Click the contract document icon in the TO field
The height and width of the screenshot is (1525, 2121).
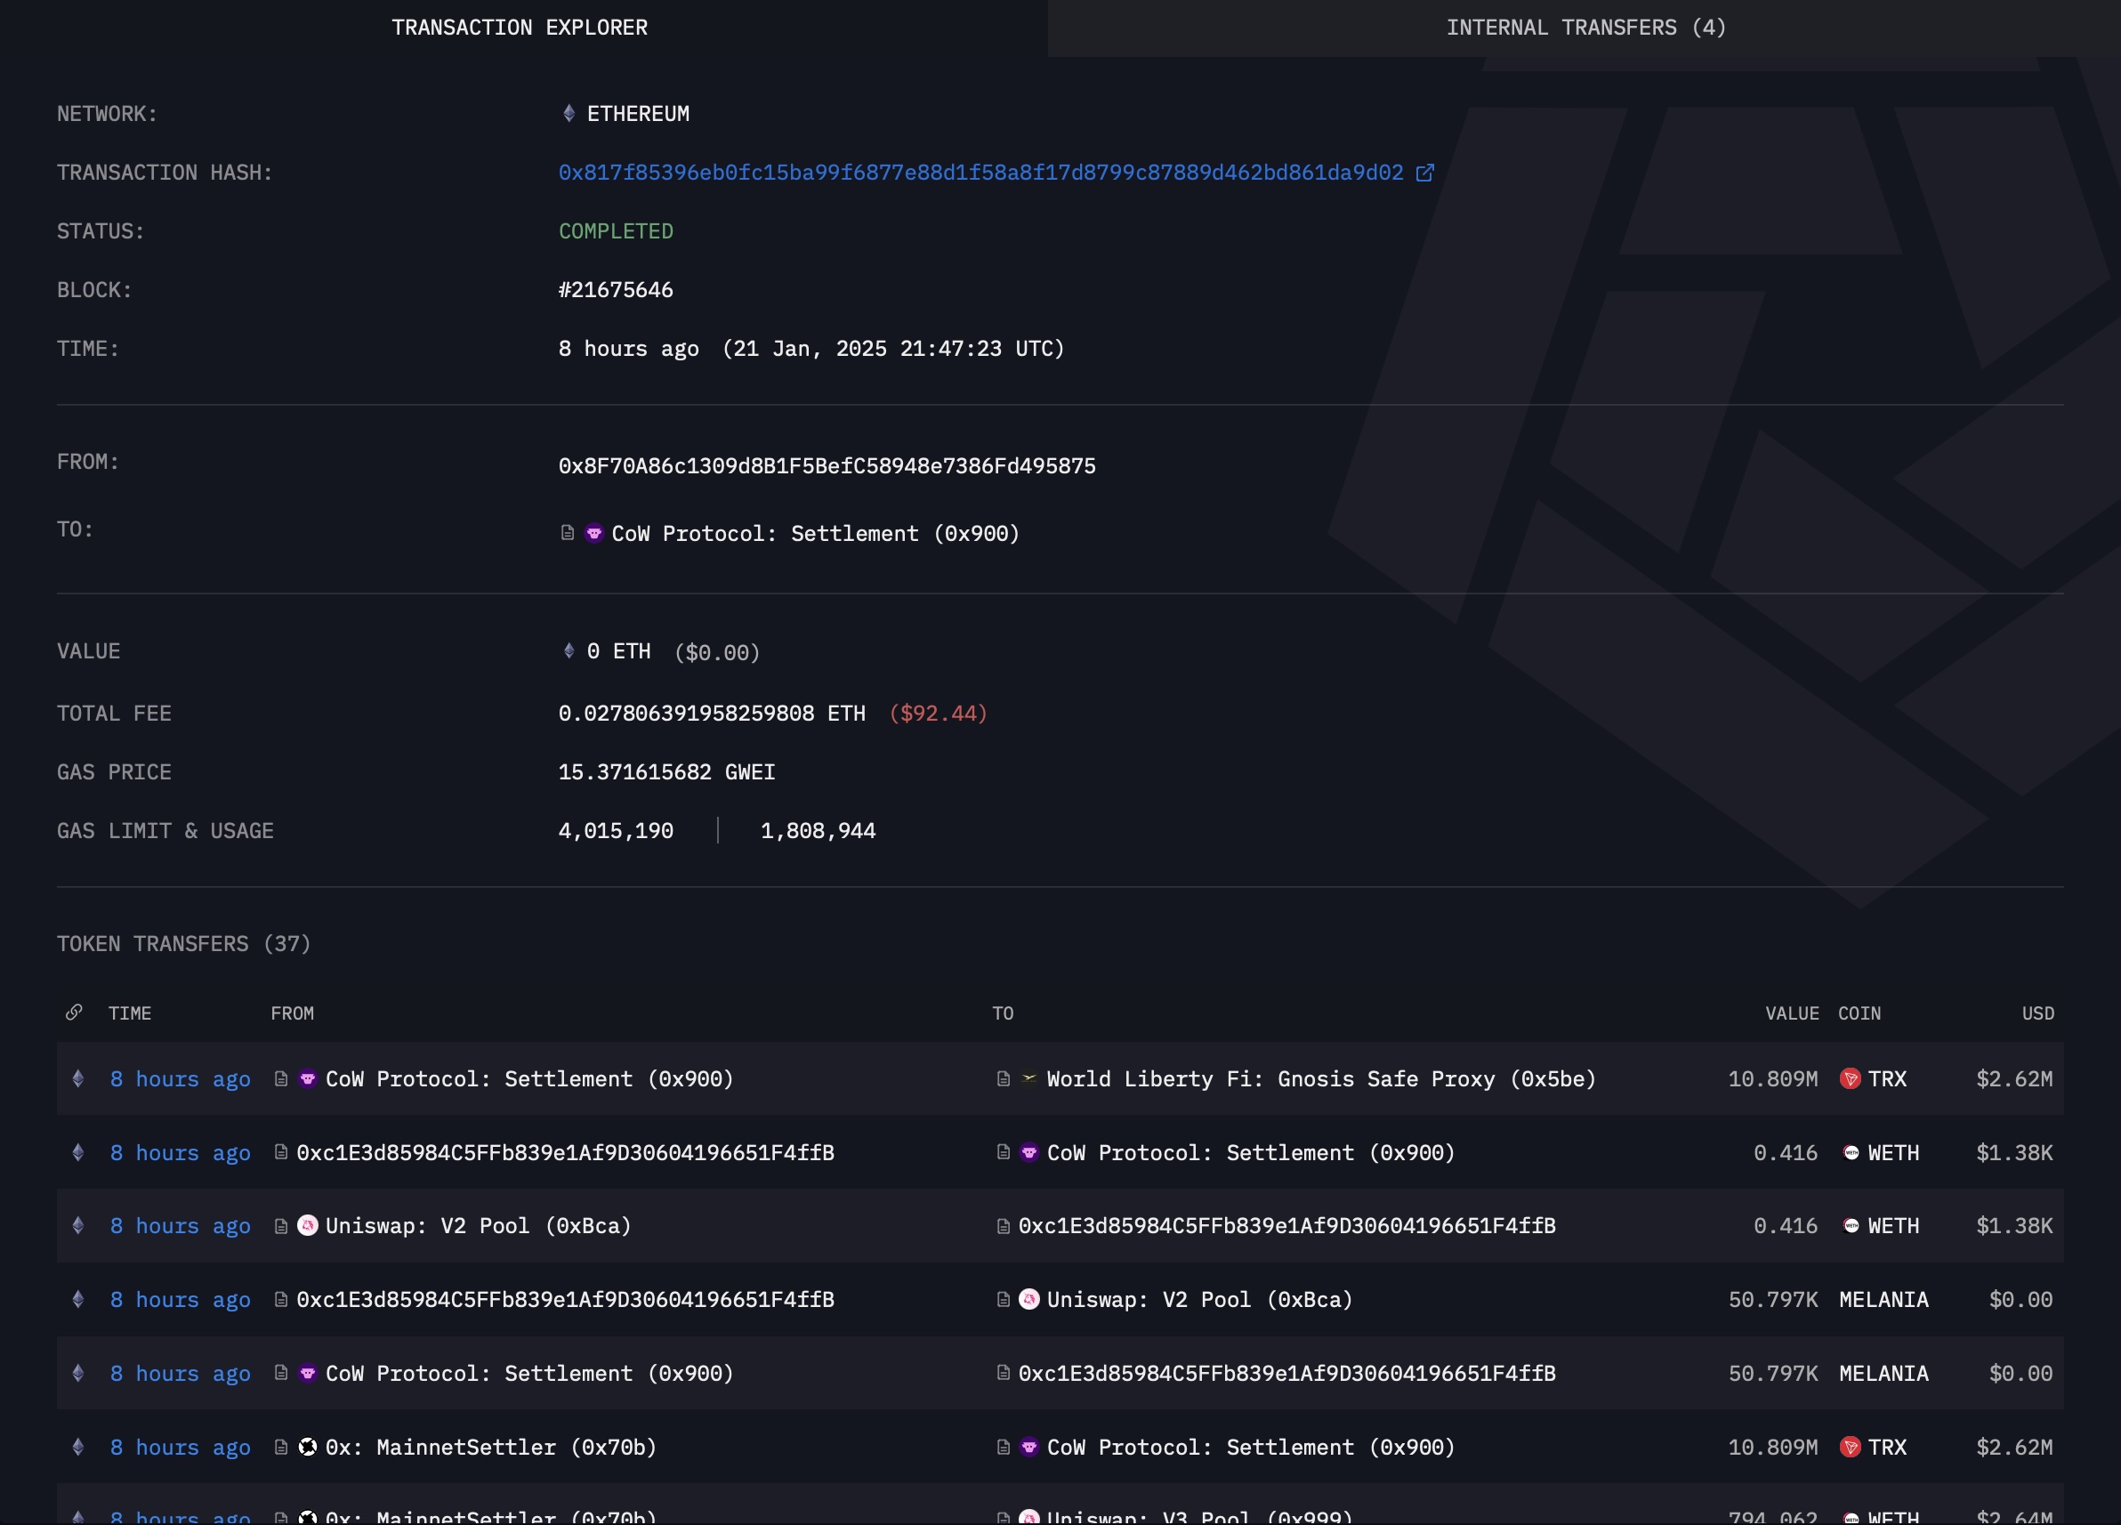click(567, 533)
